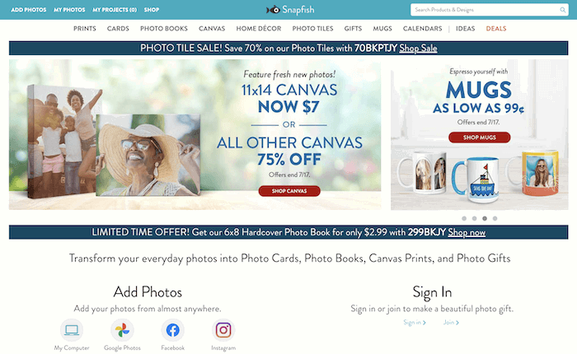Choose My Computer upload icon
Image resolution: width=577 pixels, height=354 pixels.
tap(72, 330)
